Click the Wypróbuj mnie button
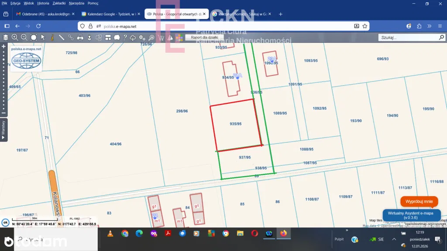 419,201
